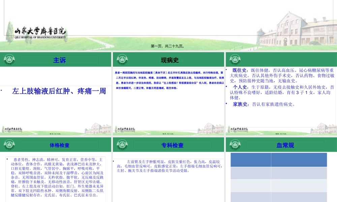Click the hospital crest on the 体格检查 slide
337x202 pixels.
tap(9, 144)
